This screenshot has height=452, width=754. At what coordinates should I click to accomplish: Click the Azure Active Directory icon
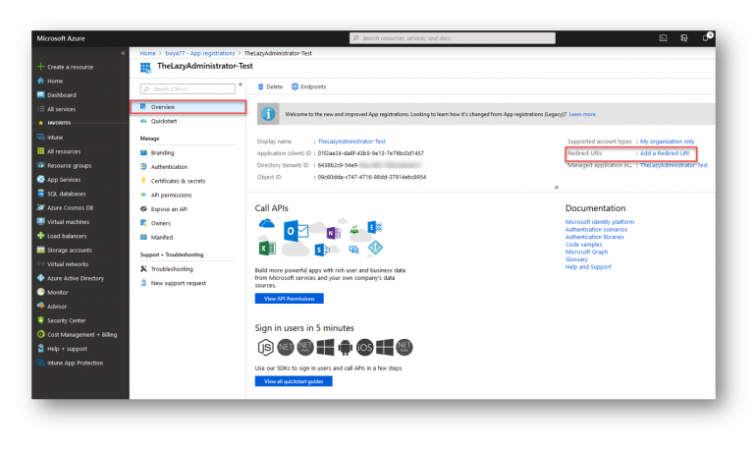(x=41, y=278)
